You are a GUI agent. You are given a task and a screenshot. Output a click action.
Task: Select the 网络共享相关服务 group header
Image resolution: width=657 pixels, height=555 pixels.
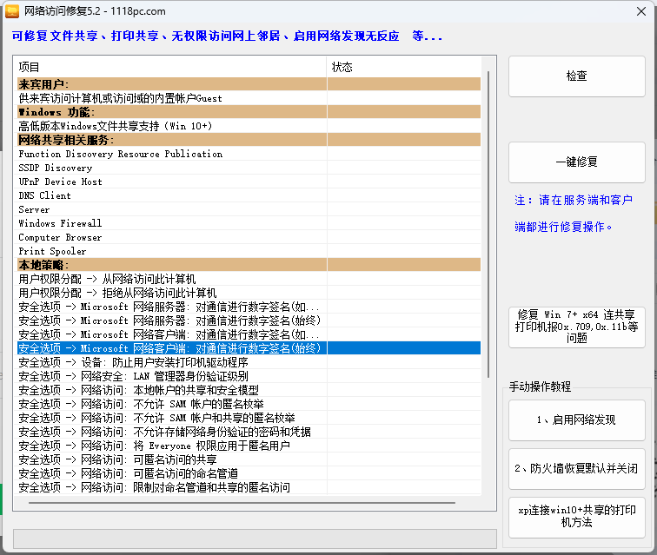pyautogui.click(x=249, y=140)
